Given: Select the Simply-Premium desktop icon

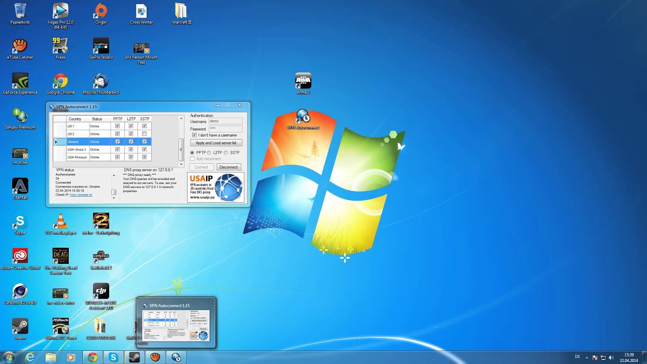Looking at the screenshot, I should point(20,119).
